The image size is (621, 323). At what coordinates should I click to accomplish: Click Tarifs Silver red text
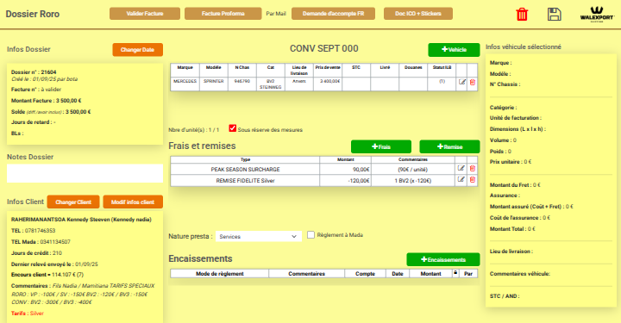click(28, 314)
